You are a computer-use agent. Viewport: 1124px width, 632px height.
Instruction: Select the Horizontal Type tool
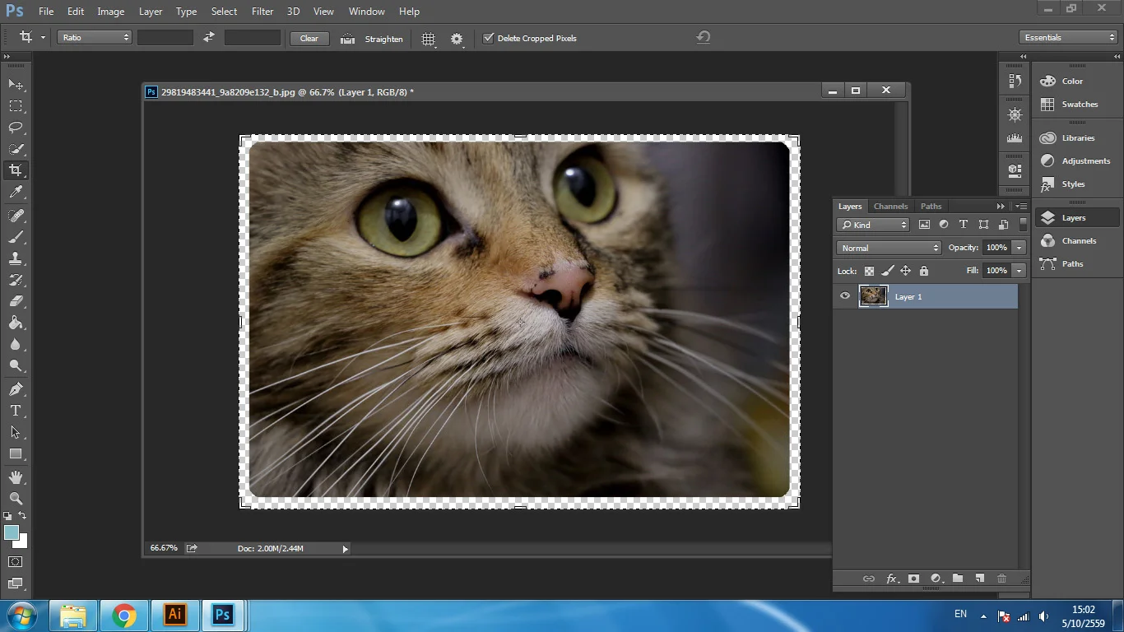[x=16, y=411]
